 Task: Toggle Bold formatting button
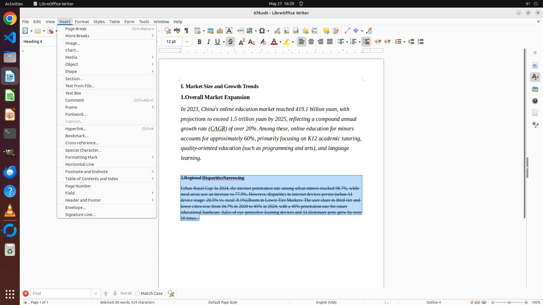point(199,42)
